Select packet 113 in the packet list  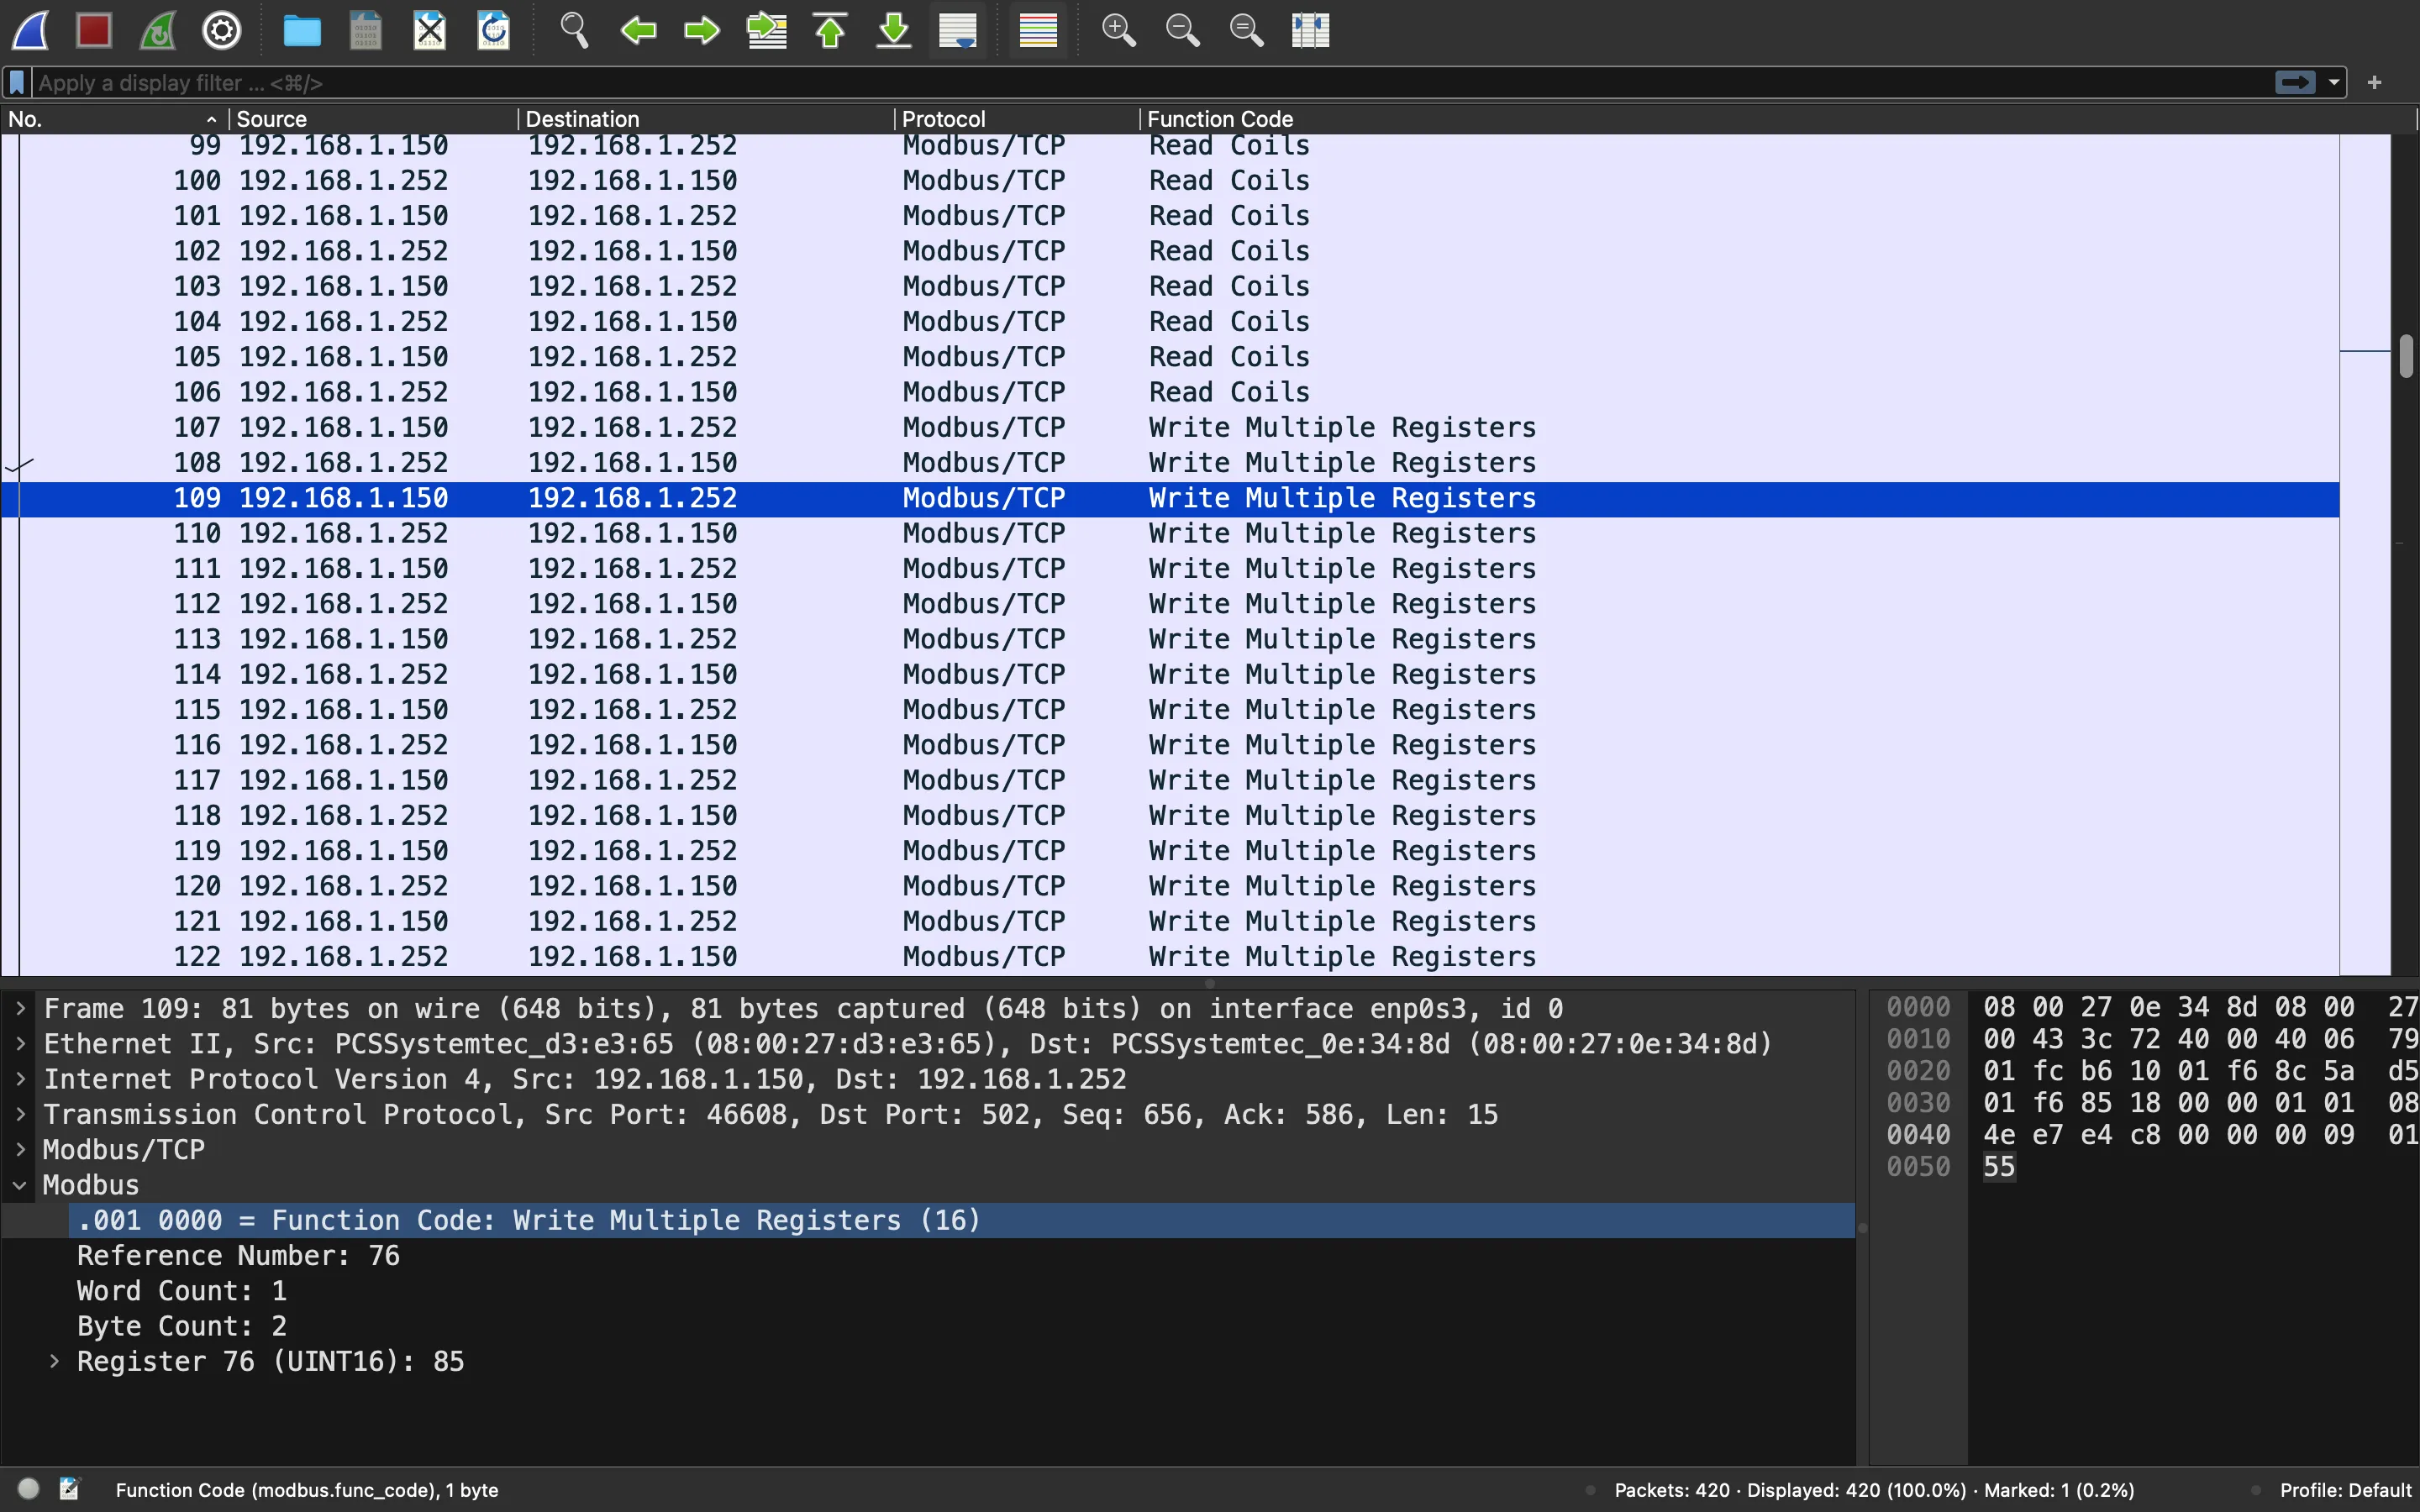(1170, 639)
